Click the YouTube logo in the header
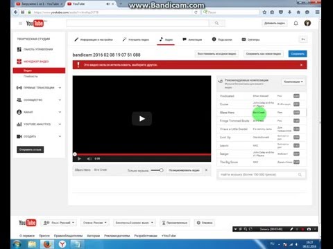This screenshot has height=249, width=333. (x=35, y=24)
